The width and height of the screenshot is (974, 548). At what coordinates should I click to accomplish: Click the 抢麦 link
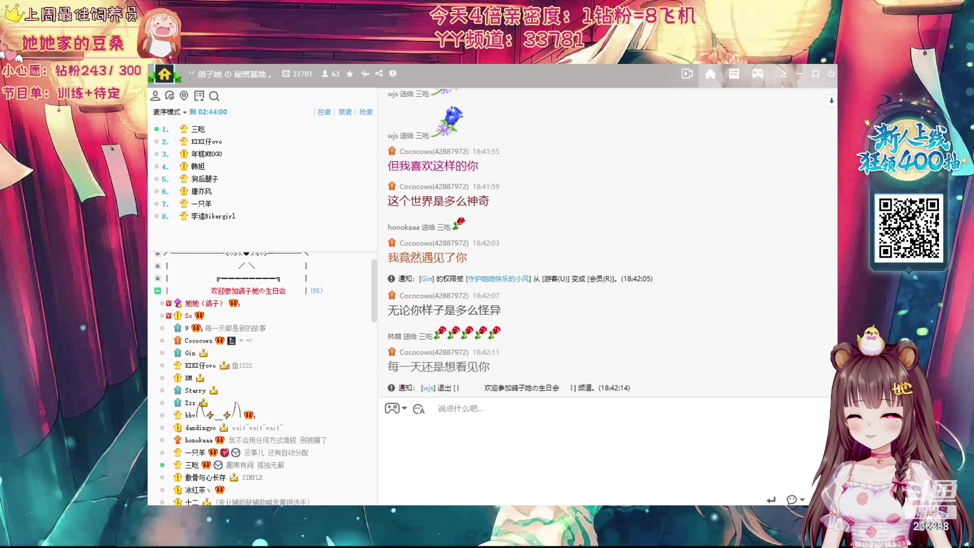pyautogui.click(x=366, y=112)
